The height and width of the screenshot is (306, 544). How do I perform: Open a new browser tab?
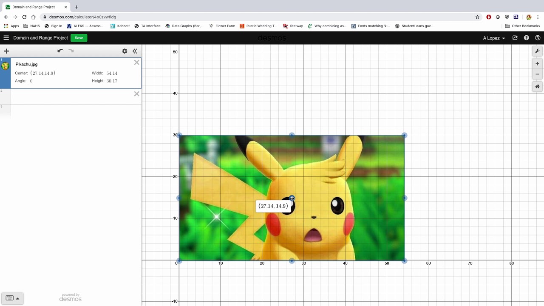(x=76, y=7)
